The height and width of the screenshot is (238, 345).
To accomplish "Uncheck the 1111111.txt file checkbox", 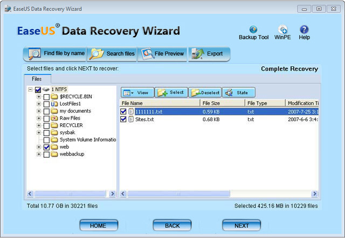I will coord(123,111).
